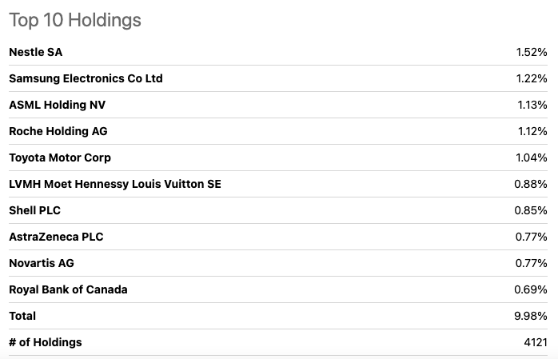Click the Top 10 Holdings heading
This screenshot has height=359, width=558.
coord(75,21)
